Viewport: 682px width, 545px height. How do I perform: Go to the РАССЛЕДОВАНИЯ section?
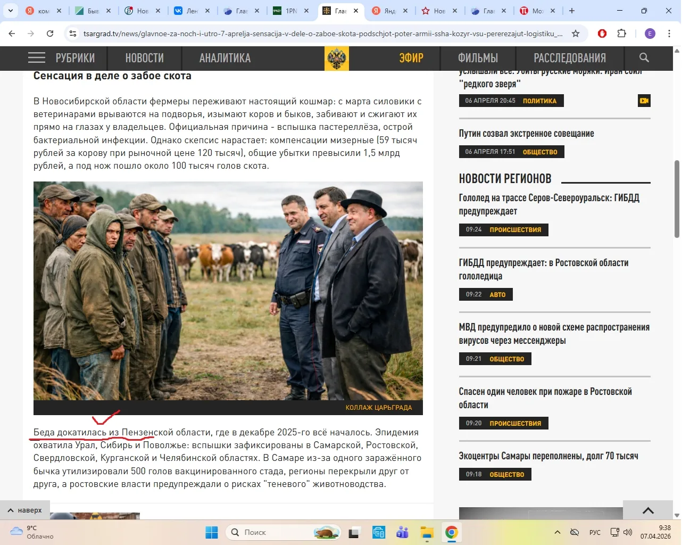[569, 58]
